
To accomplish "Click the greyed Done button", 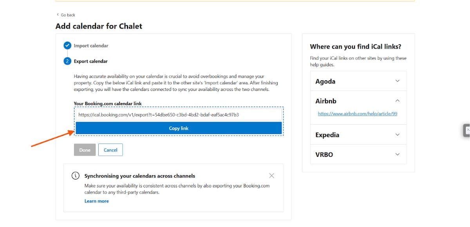I will (85, 150).
